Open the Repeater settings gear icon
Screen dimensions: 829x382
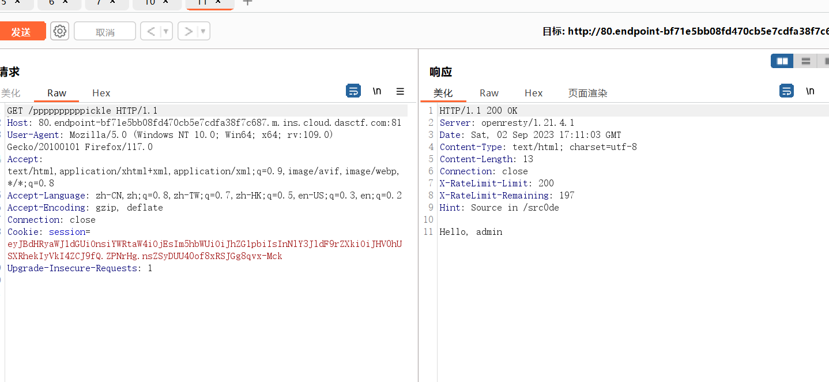59,31
